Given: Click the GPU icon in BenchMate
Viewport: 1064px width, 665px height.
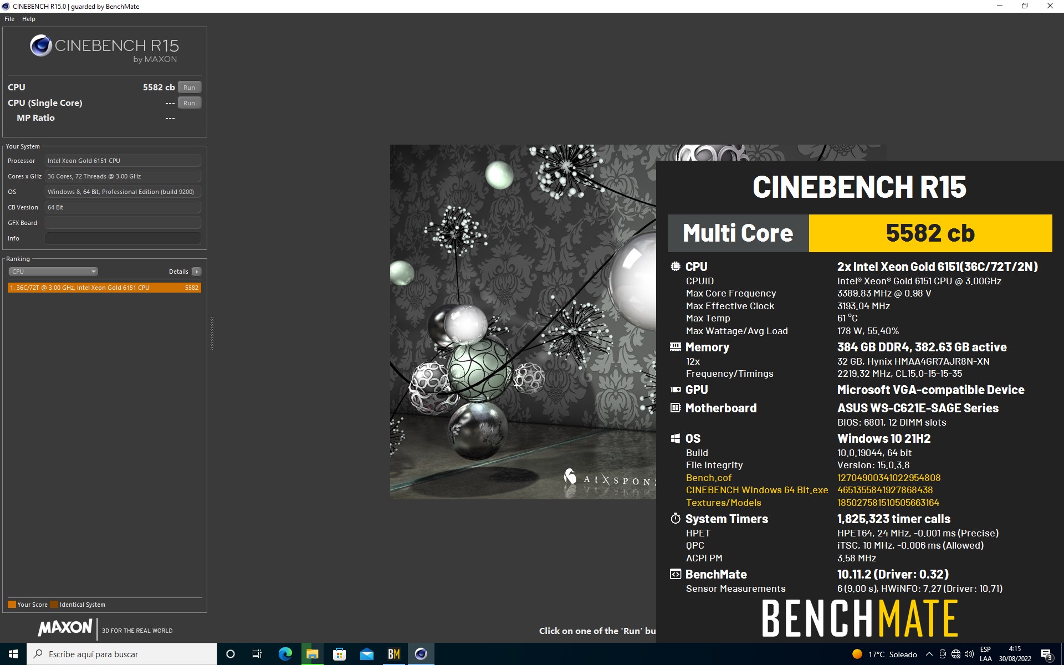Looking at the screenshot, I should [675, 390].
